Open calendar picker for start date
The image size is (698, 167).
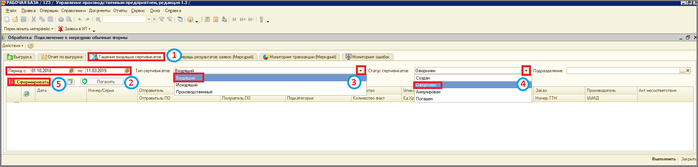click(71, 71)
